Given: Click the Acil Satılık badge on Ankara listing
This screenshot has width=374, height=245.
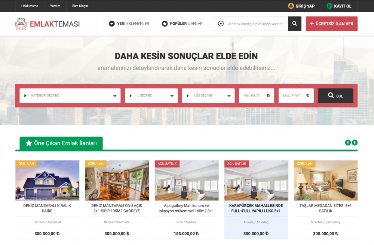Looking at the screenshot, I should 237,164.
